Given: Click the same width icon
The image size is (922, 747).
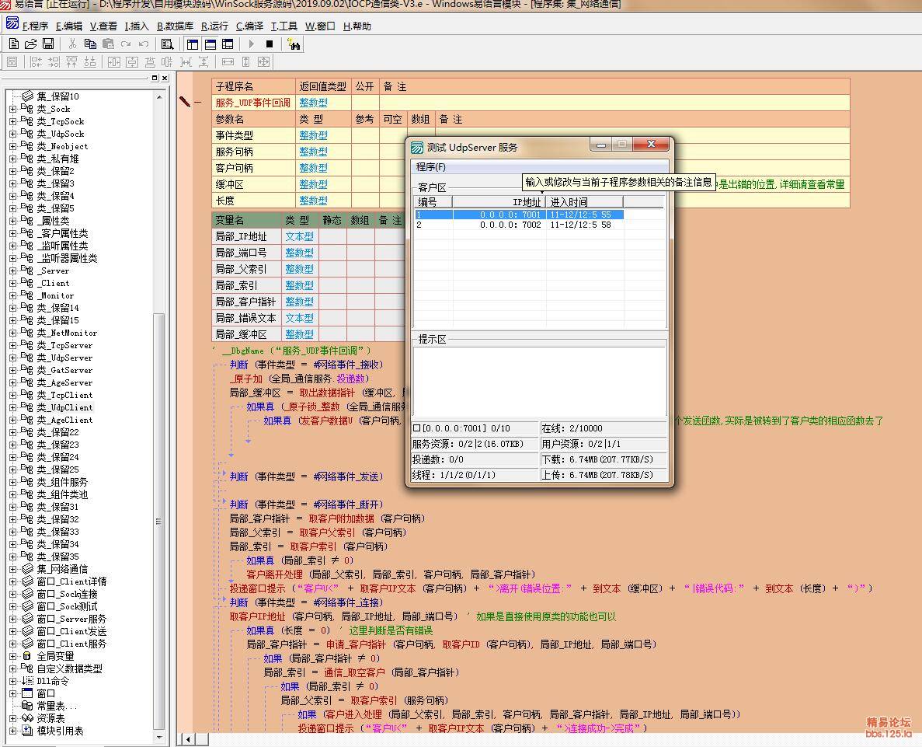Looking at the screenshot, I should click(228, 61).
